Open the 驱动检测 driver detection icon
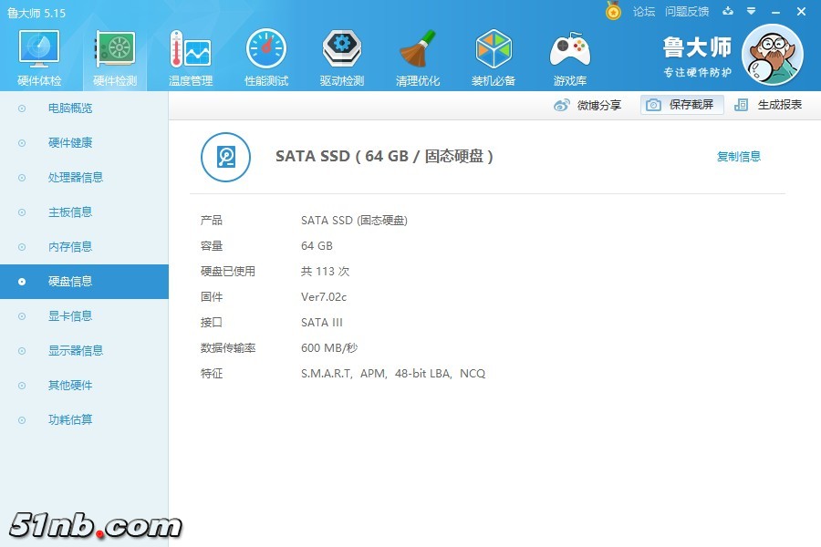Viewport: 821px width, 547px height. 341,57
